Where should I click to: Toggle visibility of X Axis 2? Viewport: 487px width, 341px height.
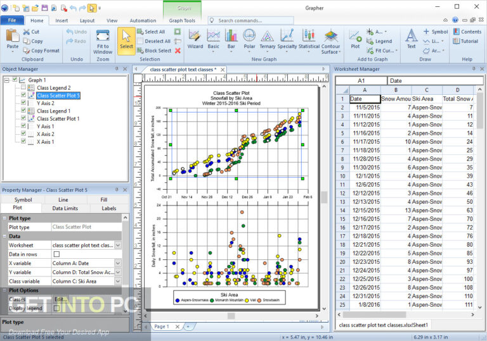point(23,133)
